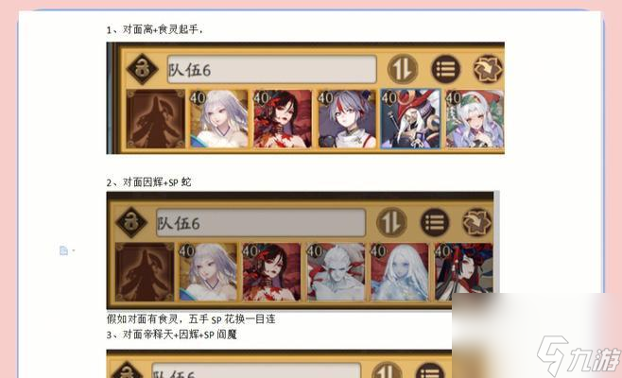Image resolution: width=622 pixels, height=378 pixels.
Task: Click the star arrow icon in second team panel
Action: point(477,222)
